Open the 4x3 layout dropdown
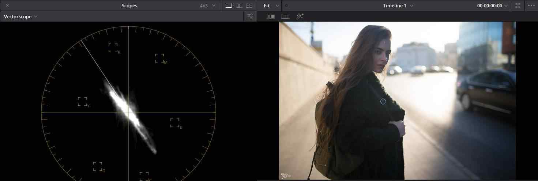538x181 pixels. click(208, 5)
